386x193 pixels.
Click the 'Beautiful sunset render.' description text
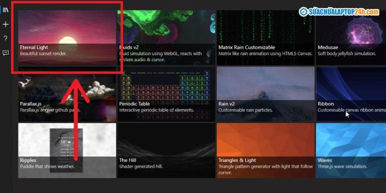pos(43,54)
